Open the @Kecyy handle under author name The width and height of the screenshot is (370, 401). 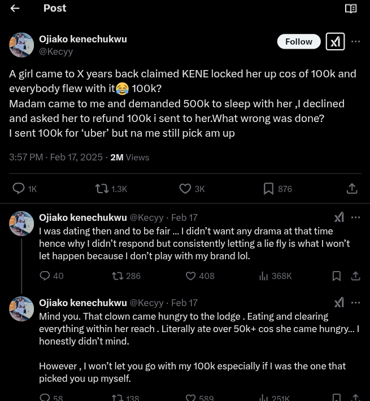tap(56, 51)
